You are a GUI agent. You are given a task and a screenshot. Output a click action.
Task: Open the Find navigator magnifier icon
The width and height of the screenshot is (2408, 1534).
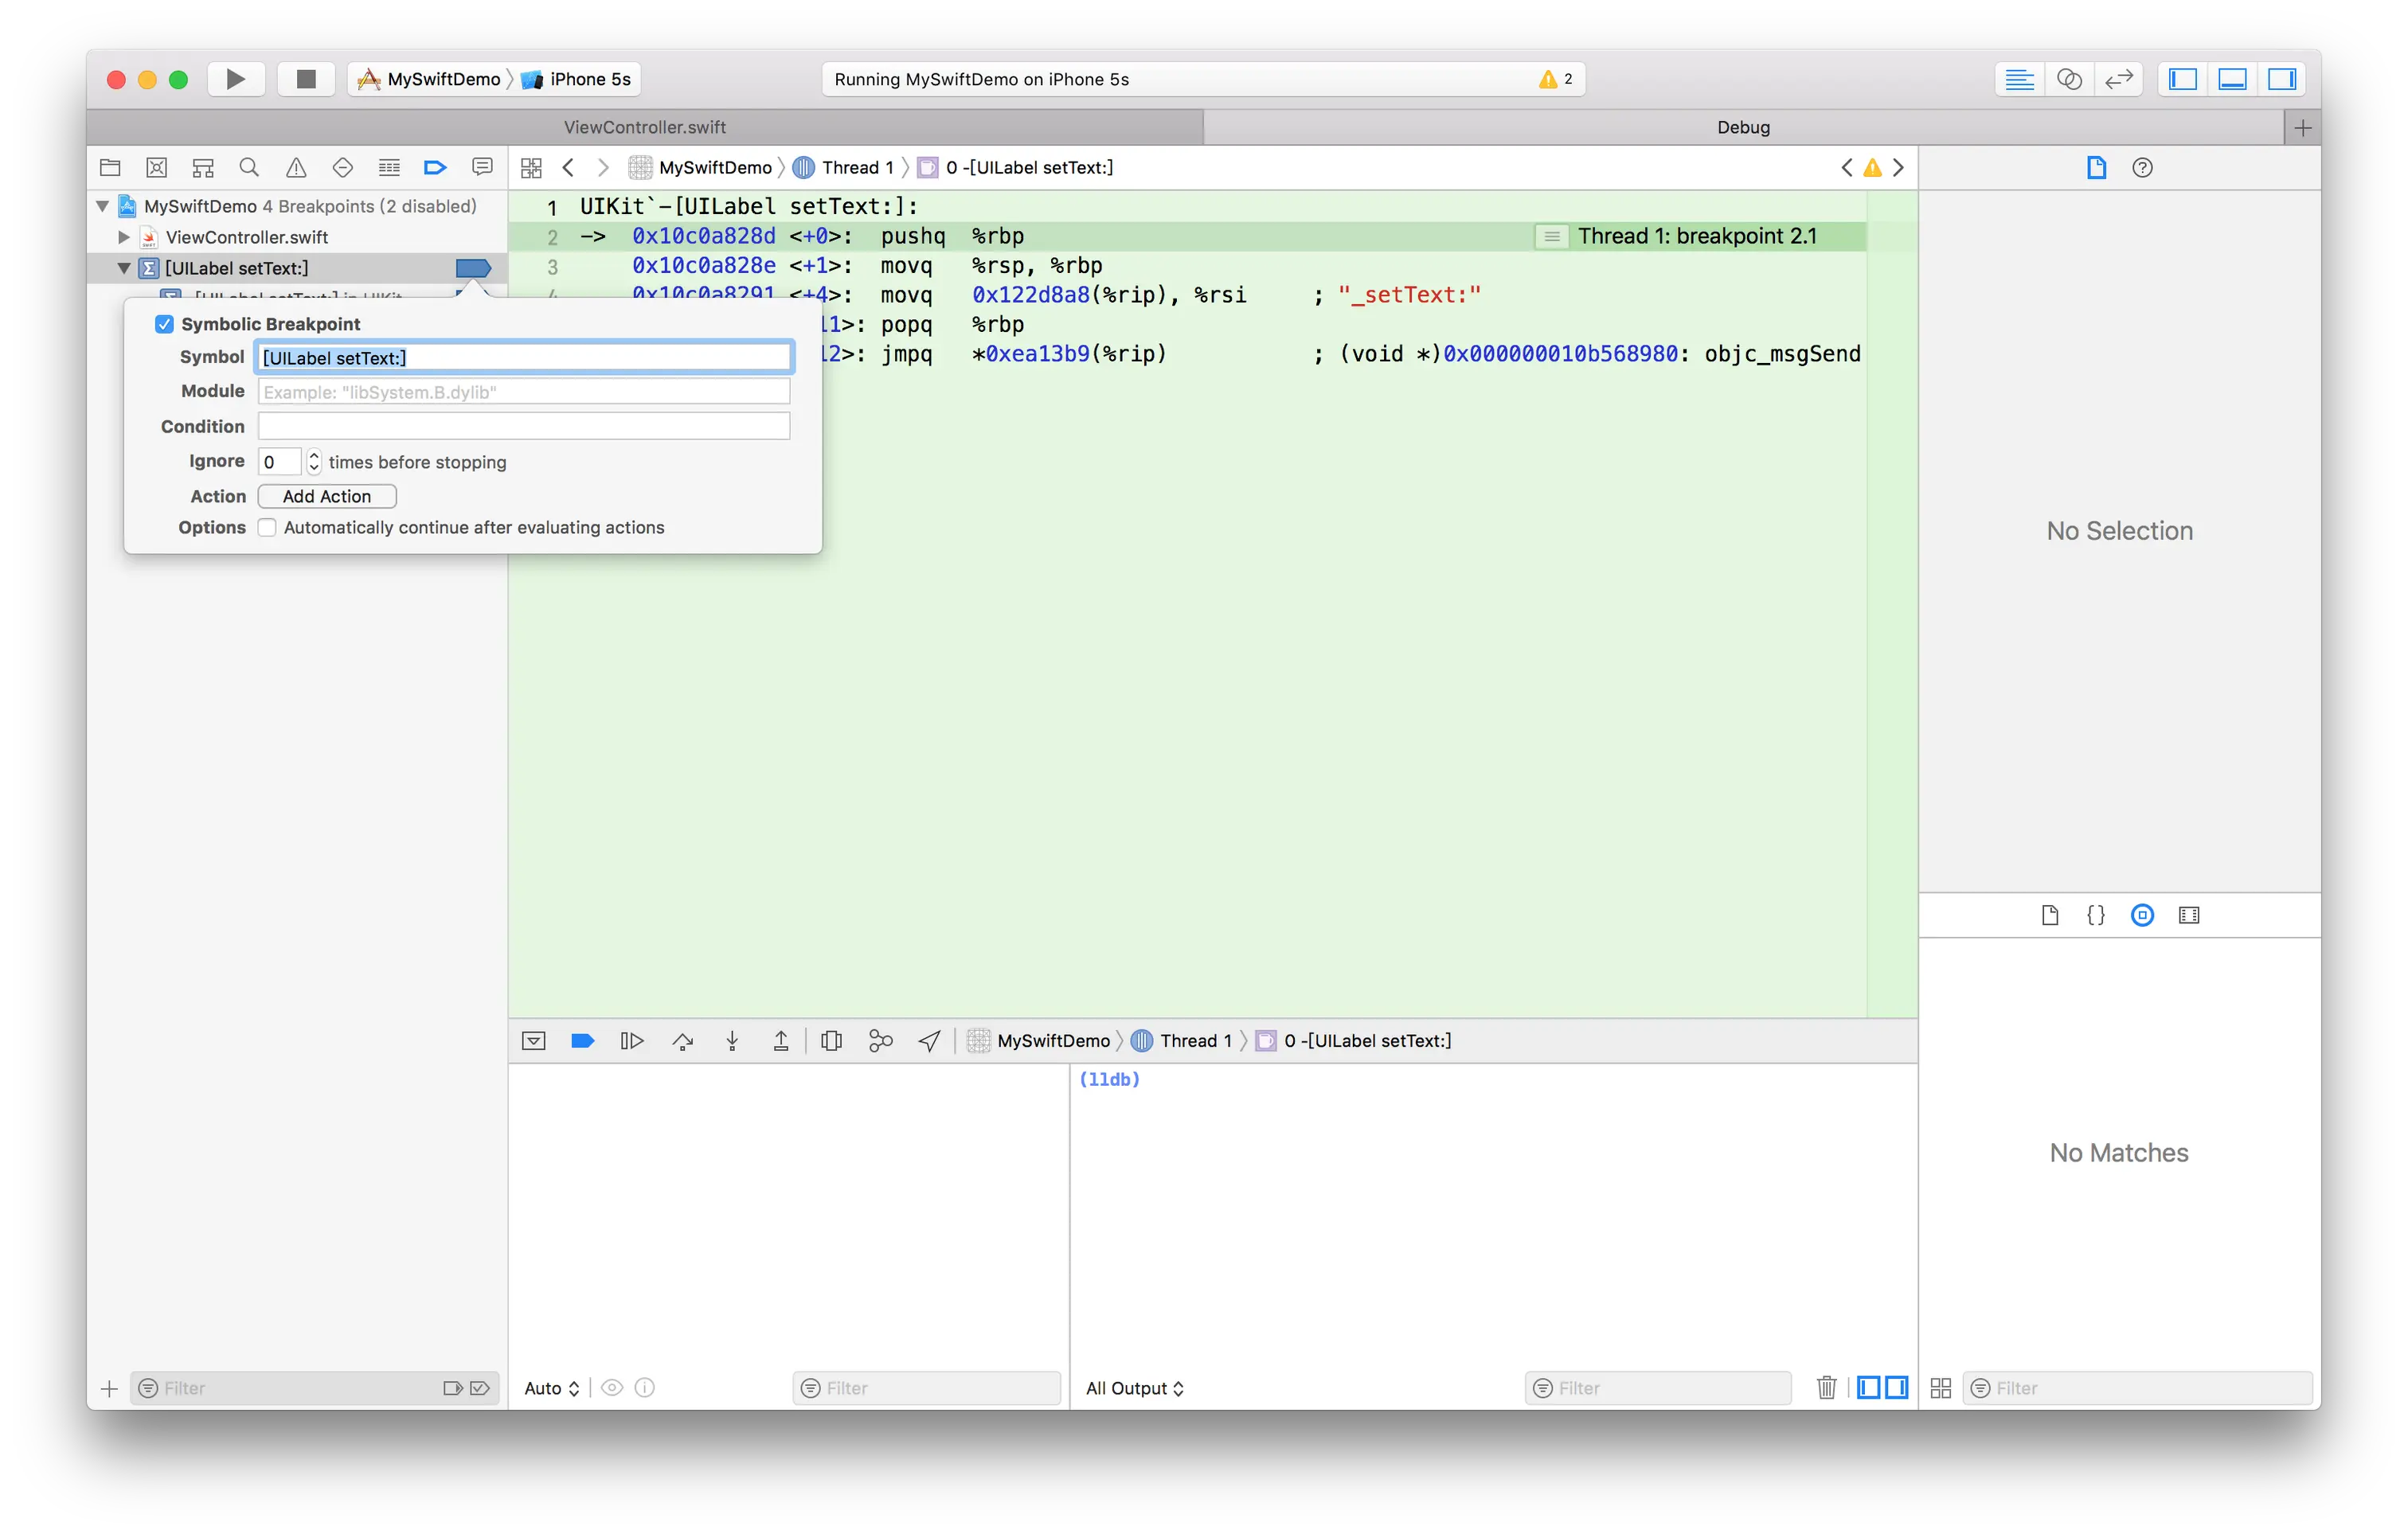(x=250, y=167)
